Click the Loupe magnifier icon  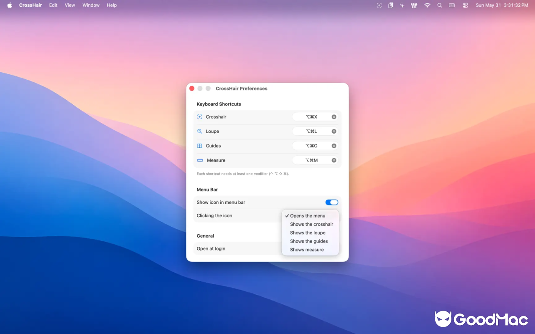(x=200, y=131)
